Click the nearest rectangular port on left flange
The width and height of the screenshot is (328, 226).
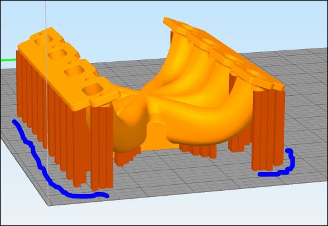click(93, 89)
